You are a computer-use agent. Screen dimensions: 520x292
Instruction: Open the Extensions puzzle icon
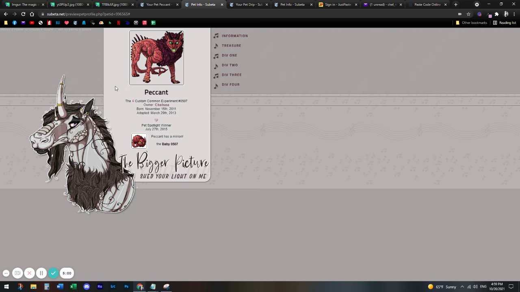(x=496, y=14)
